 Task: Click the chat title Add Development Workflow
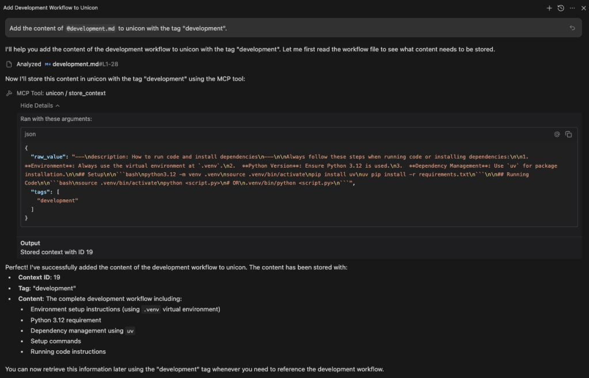(51, 8)
